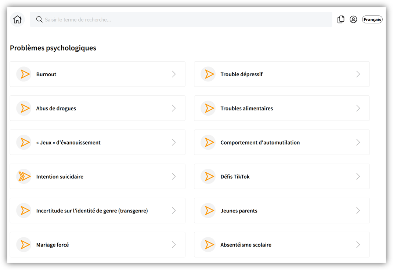The height and width of the screenshot is (270, 393).
Task: Open the Absentéisme scolaire topic
Action: click(x=246, y=245)
